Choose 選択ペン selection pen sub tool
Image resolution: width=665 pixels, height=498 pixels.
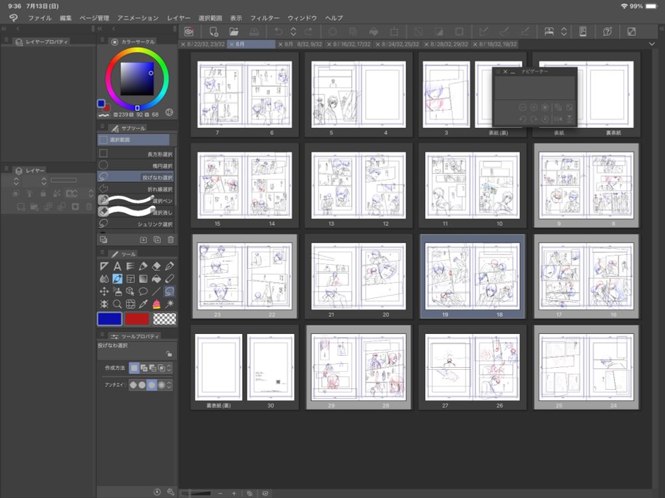(136, 201)
